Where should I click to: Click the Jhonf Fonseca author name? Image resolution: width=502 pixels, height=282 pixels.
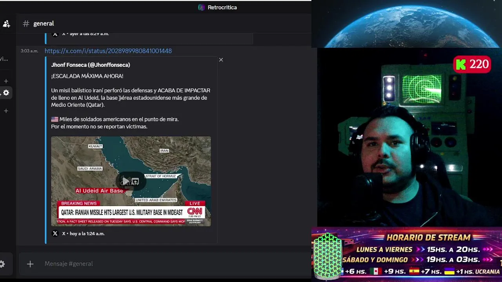tap(90, 65)
